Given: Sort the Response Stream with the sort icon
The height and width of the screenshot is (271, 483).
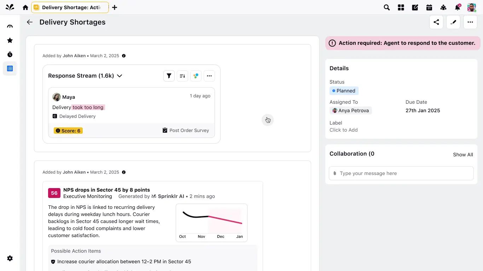Looking at the screenshot, I should click(x=182, y=76).
